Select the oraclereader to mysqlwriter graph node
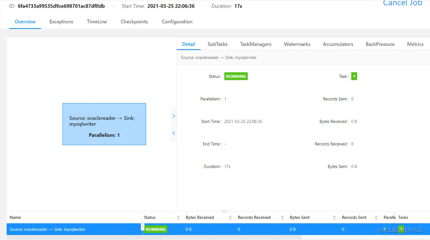The image size is (430, 240). tap(104, 124)
